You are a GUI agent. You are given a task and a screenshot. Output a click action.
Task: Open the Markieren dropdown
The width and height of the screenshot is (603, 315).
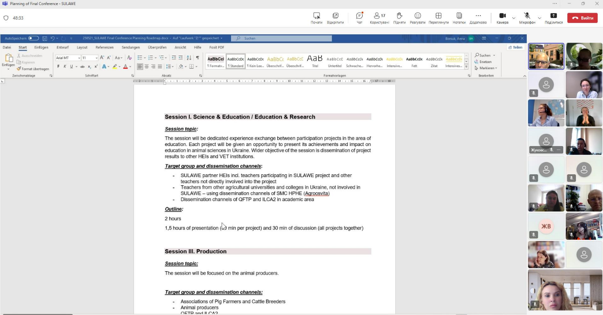486,68
